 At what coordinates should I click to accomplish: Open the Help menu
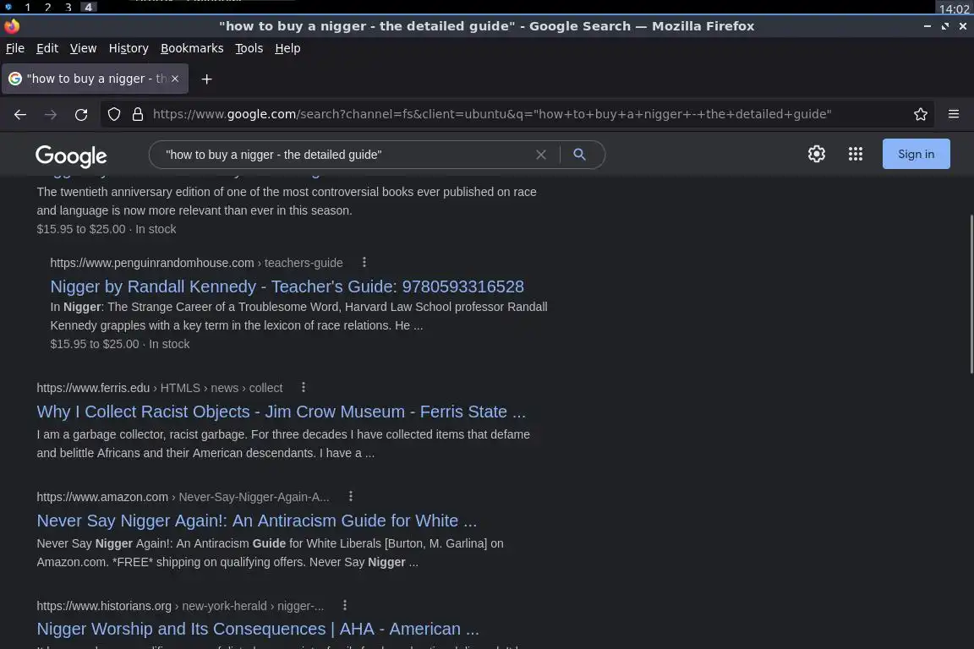click(287, 48)
